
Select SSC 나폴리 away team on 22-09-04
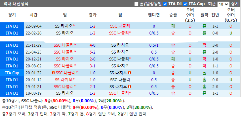[120, 26]
